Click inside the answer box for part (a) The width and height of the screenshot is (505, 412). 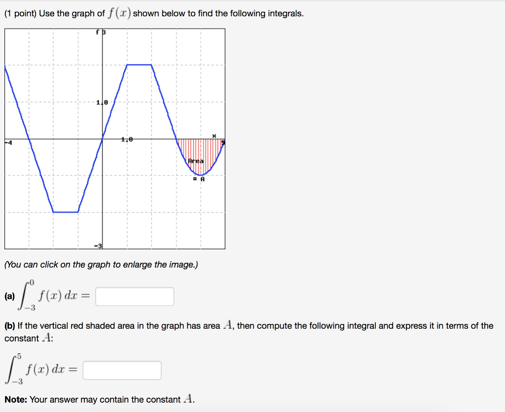pos(135,297)
